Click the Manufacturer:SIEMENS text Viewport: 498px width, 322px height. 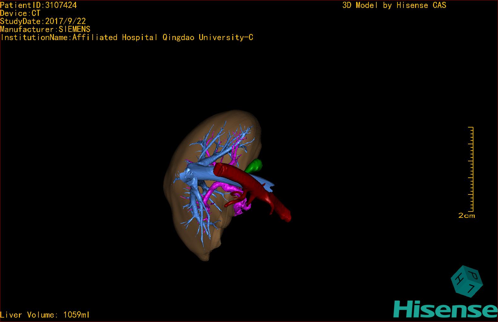(45, 29)
